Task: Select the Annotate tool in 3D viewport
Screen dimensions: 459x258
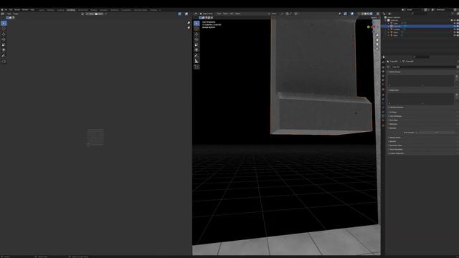Action: pyautogui.click(x=197, y=56)
